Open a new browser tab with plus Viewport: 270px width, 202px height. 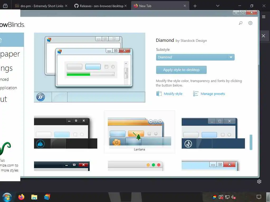tap(195, 6)
